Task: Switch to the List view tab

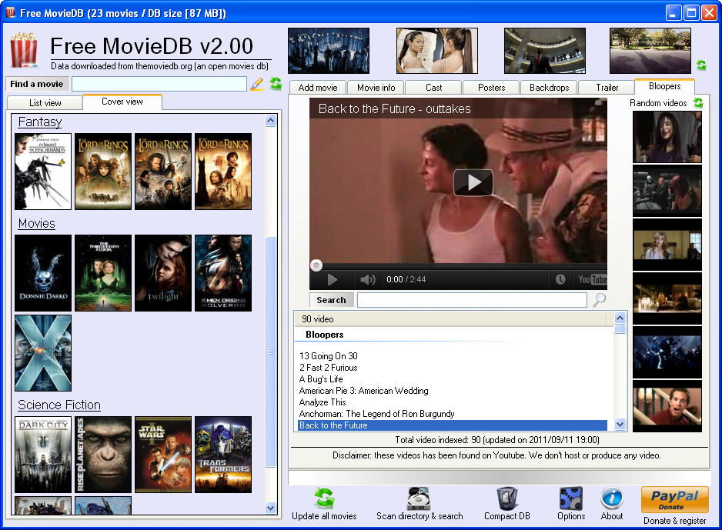Action: 45,102
